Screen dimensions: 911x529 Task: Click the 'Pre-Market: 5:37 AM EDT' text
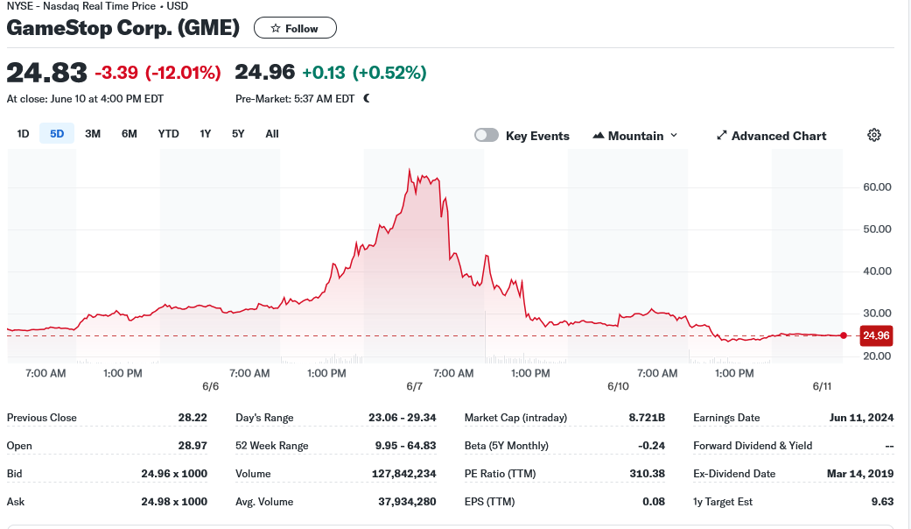(295, 99)
